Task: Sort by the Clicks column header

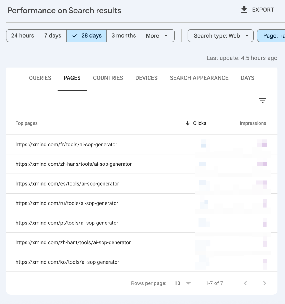Action: (x=196, y=123)
